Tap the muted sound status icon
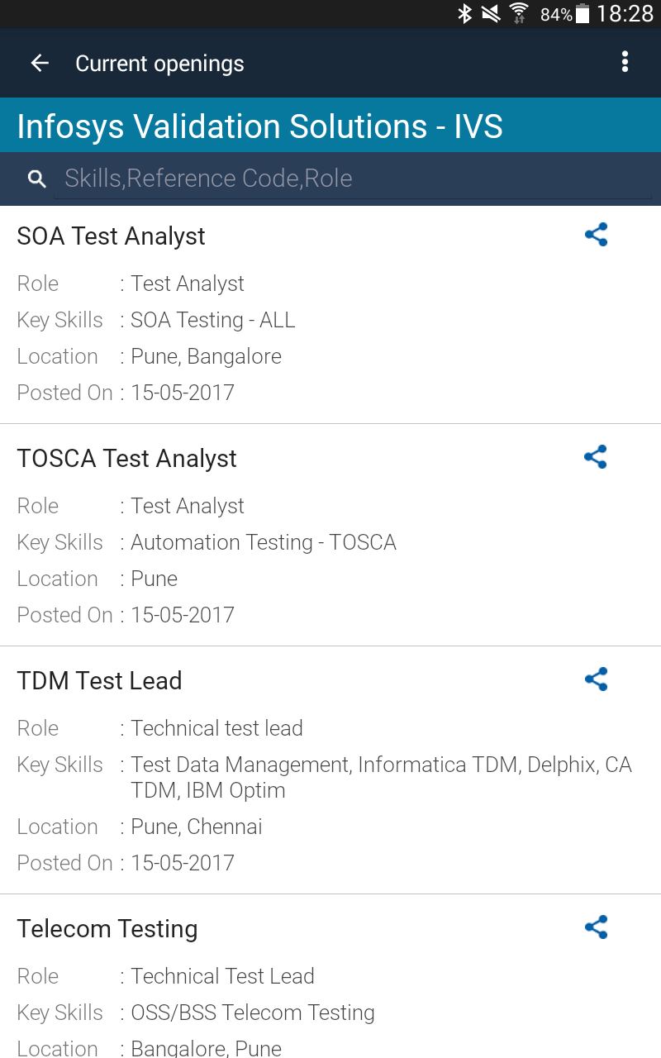Viewport: 661px width, 1058px height. pyautogui.click(x=491, y=13)
